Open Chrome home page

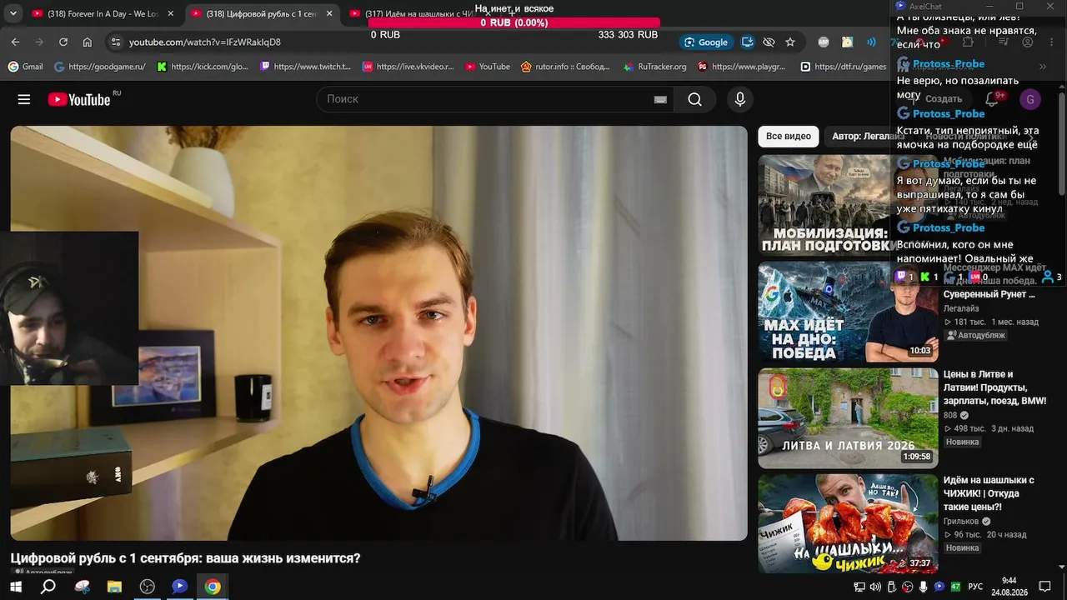click(88, 42)
